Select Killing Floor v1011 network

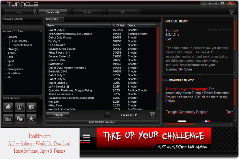[x=101, y=53]
